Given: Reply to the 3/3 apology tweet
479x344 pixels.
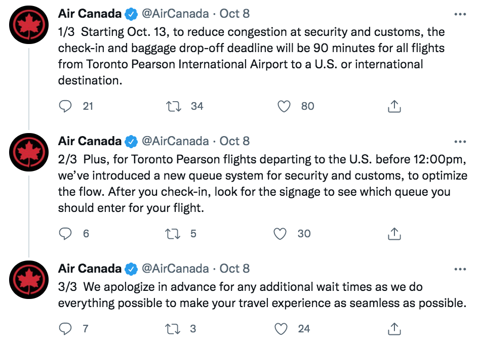Looking at the screenshot, I should (x=65, y=329).
